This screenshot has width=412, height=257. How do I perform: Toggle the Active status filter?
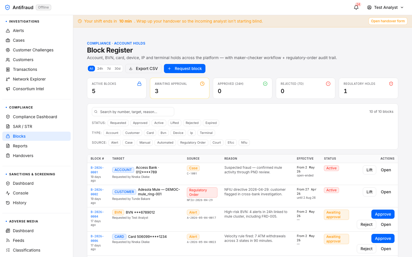click(159, 123)
